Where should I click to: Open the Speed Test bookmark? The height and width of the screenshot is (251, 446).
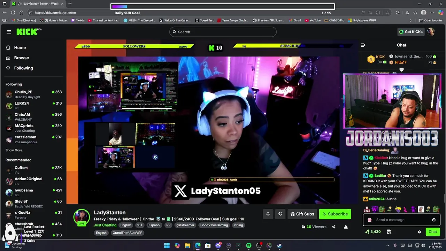tap(204, 21)
